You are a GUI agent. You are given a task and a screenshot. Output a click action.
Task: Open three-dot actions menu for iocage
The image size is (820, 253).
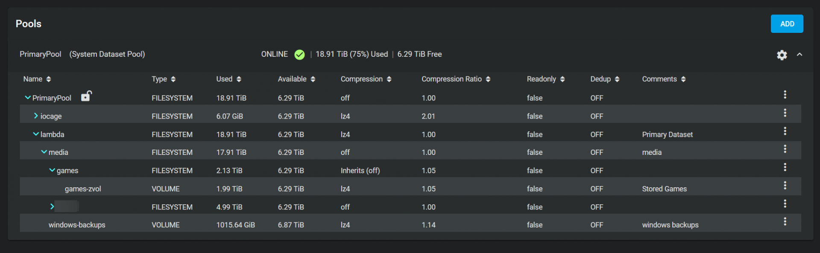785,113
